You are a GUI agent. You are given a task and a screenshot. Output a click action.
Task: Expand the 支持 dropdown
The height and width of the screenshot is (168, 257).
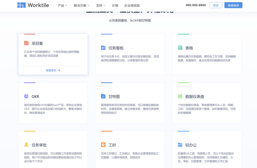[100, 5]
